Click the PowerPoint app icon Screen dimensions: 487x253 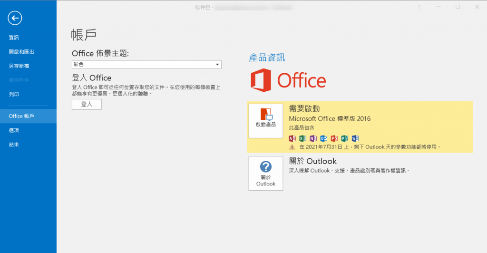point(334,138)
